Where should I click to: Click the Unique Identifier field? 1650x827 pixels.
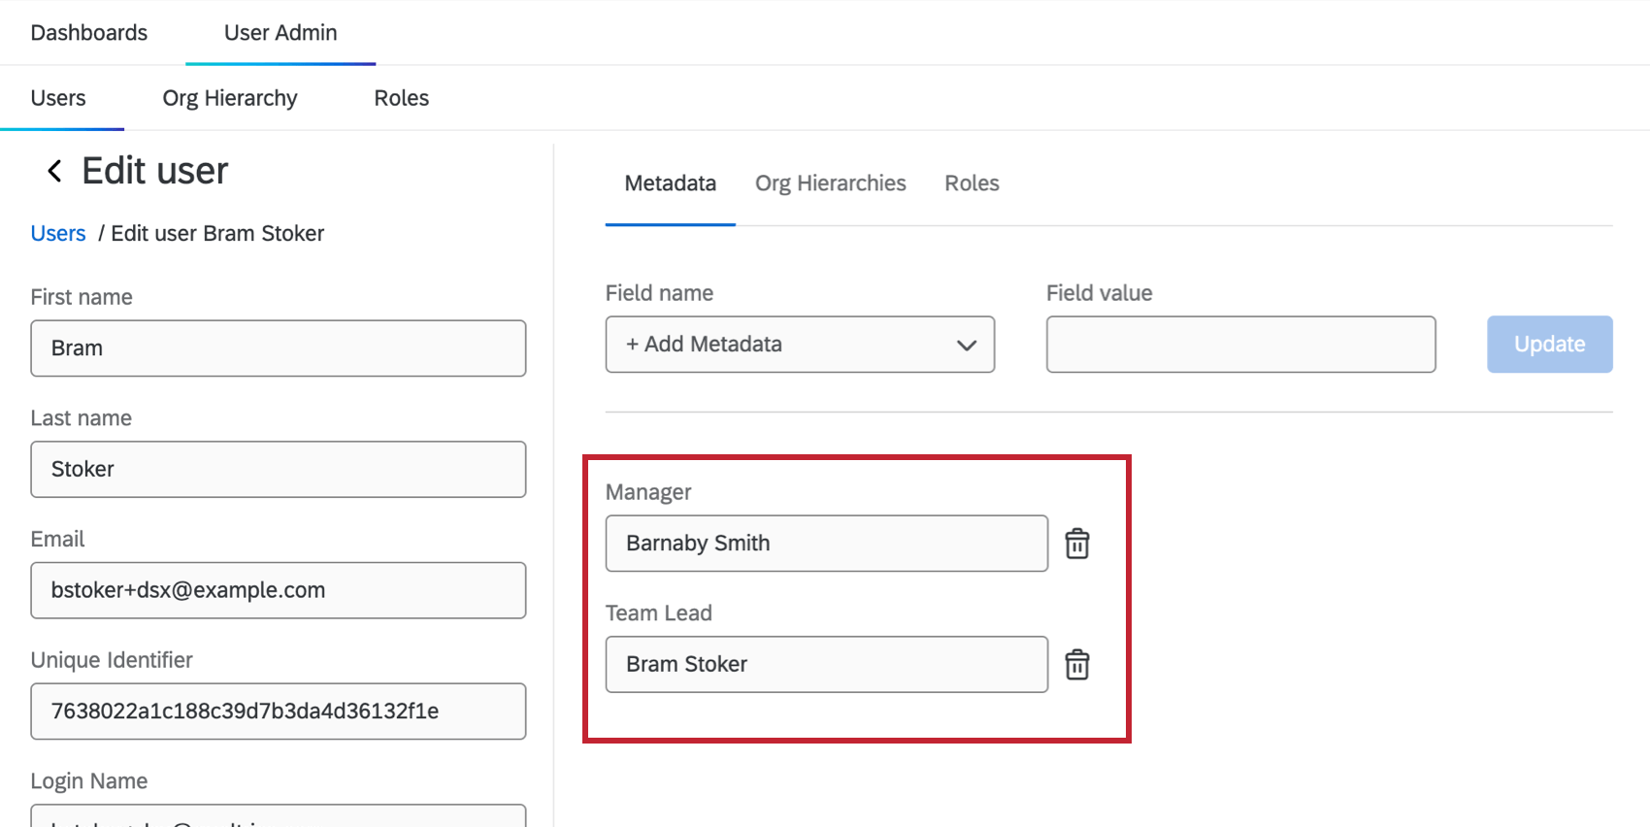[279, 711]
